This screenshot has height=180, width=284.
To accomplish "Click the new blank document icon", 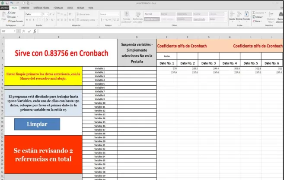I will [x=24, y=3].
